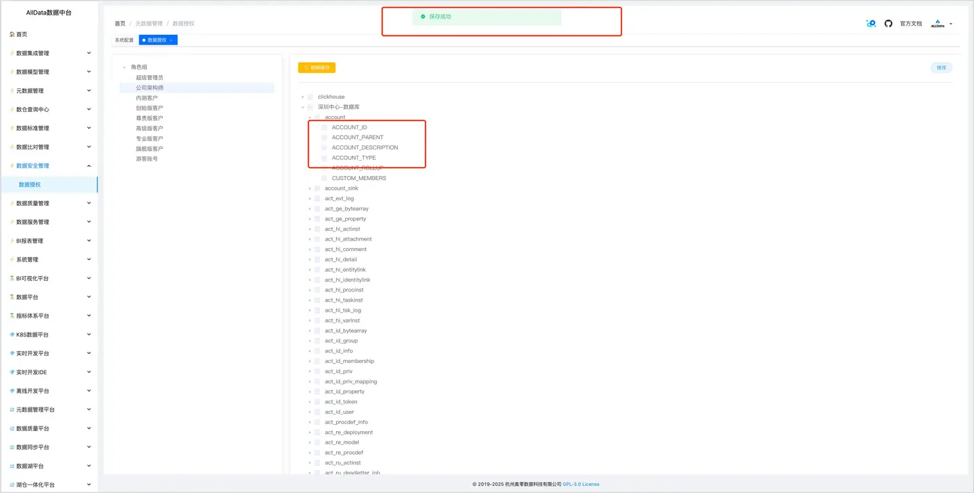Open the GPL-3.0 License link
974x493 pixels.
(x=581, y=484)
